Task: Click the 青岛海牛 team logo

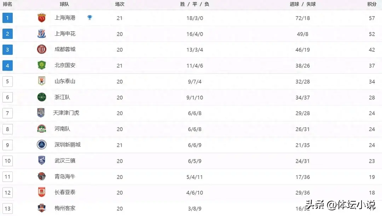Action: coord(42,176)
